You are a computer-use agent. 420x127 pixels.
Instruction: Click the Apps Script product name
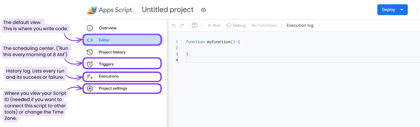(115, 10)
